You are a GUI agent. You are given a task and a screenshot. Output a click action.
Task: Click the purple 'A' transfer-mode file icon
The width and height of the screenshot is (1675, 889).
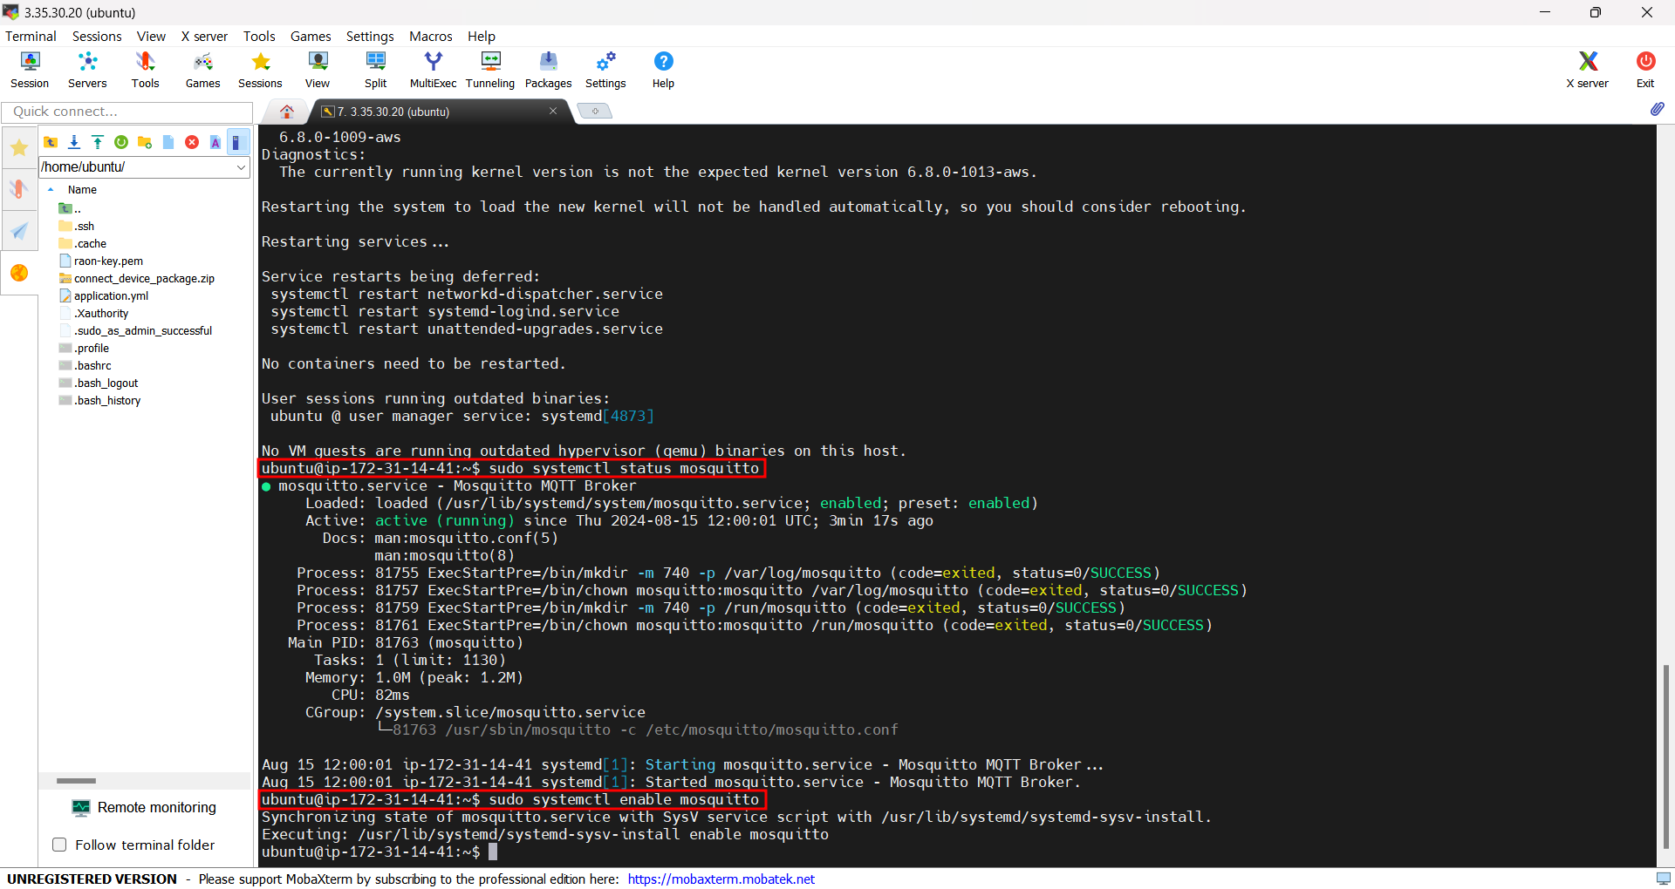tap(215, 142)
